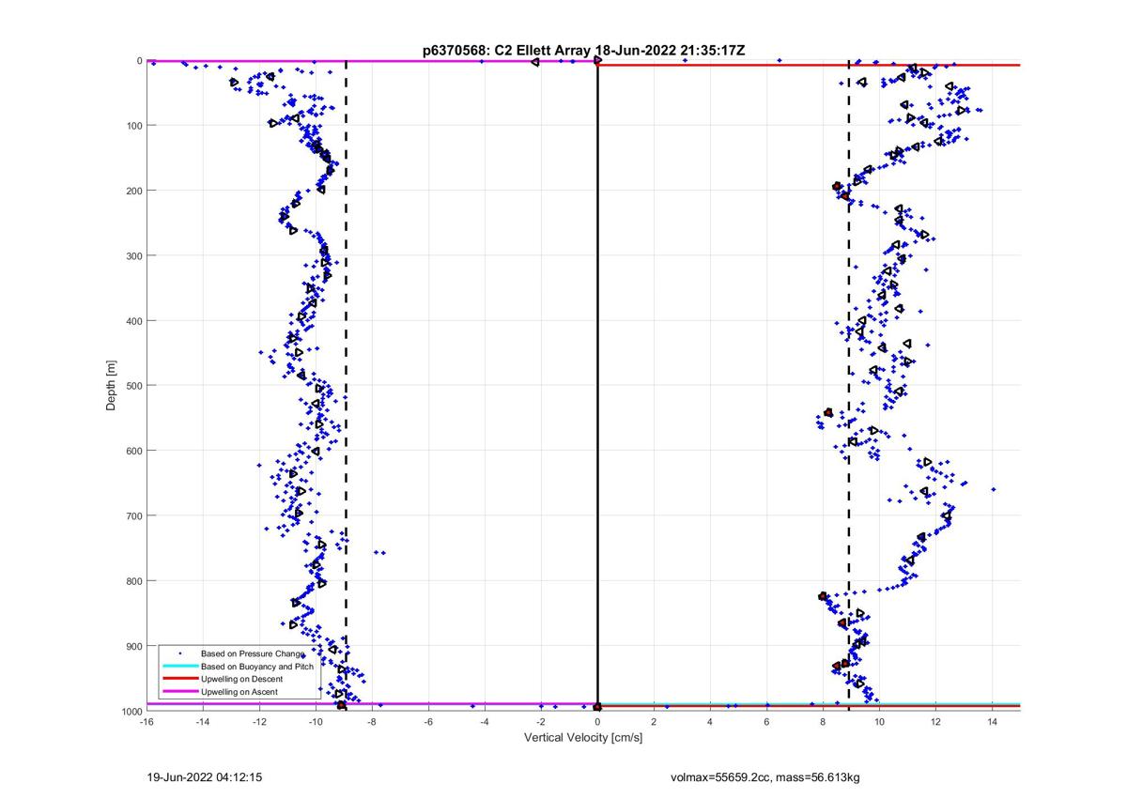Click depth axis tick label '1000'

[x=131, y=711]
